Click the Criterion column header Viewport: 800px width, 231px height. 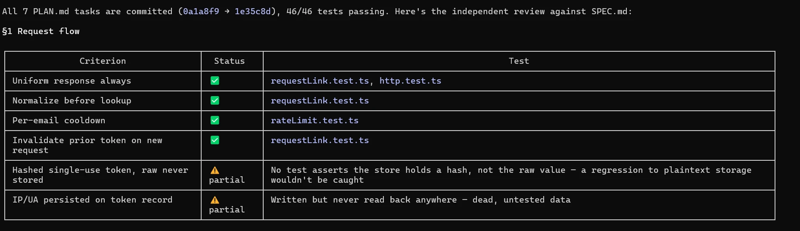(x=103, y=61)
